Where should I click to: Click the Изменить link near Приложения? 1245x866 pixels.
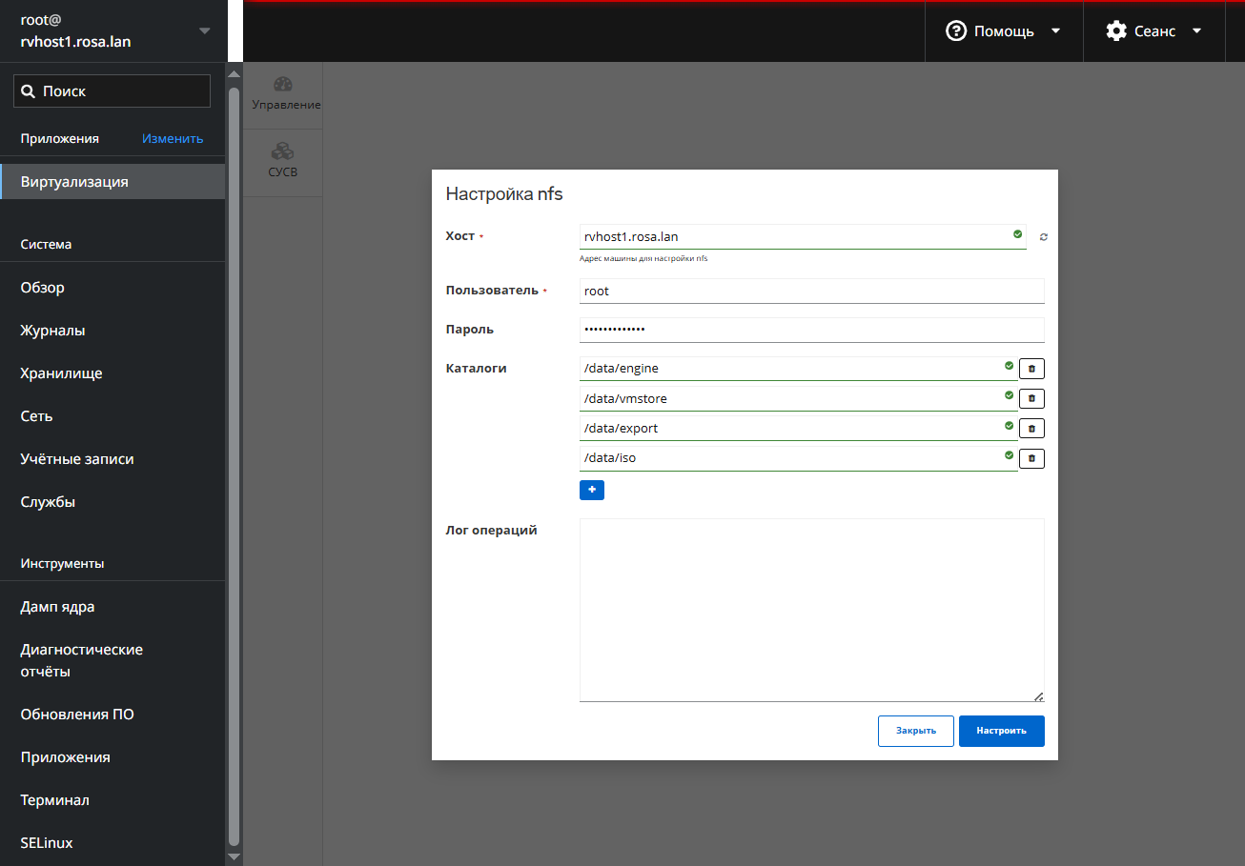173,138
